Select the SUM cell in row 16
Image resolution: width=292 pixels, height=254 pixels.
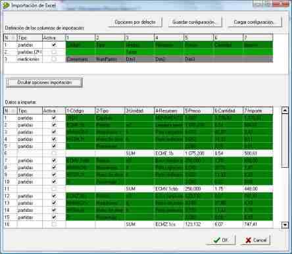pyautogui.click(x=139, y=224)
